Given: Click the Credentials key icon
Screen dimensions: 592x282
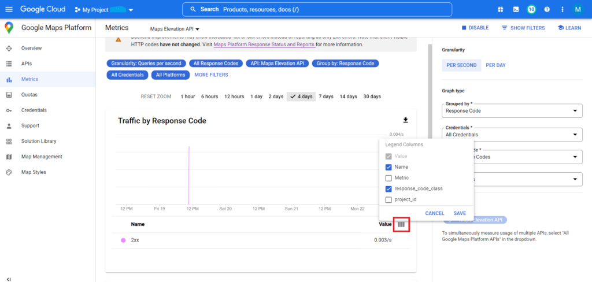Looking at the screenshot, I should tap(9, 110).
